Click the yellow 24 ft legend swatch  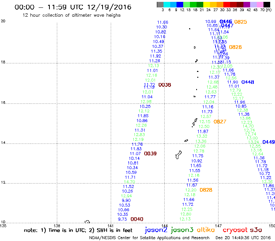(x=207, y=4)
